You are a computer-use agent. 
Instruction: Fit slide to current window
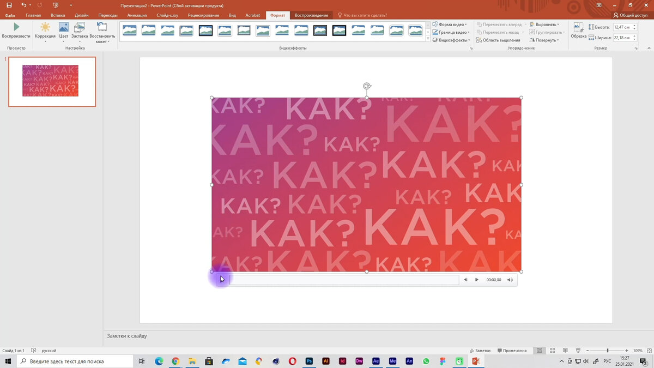(649, 351)
